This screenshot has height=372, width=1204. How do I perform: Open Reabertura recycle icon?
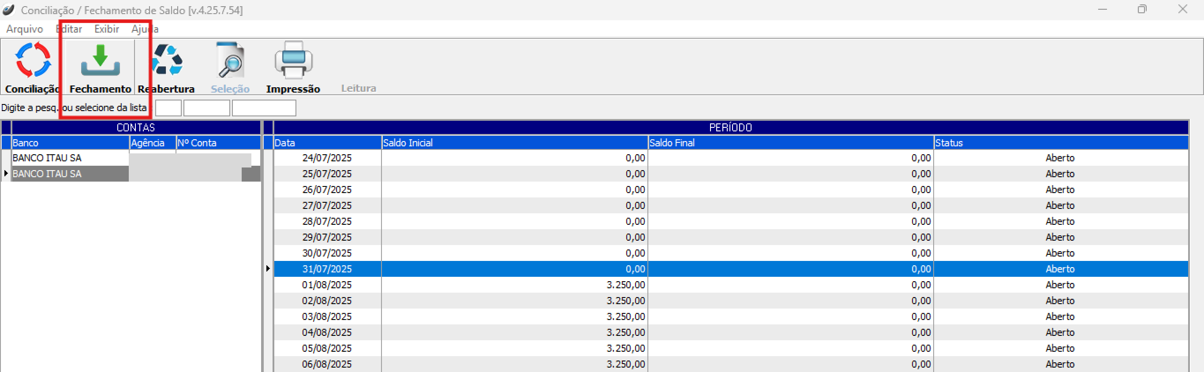167,60
